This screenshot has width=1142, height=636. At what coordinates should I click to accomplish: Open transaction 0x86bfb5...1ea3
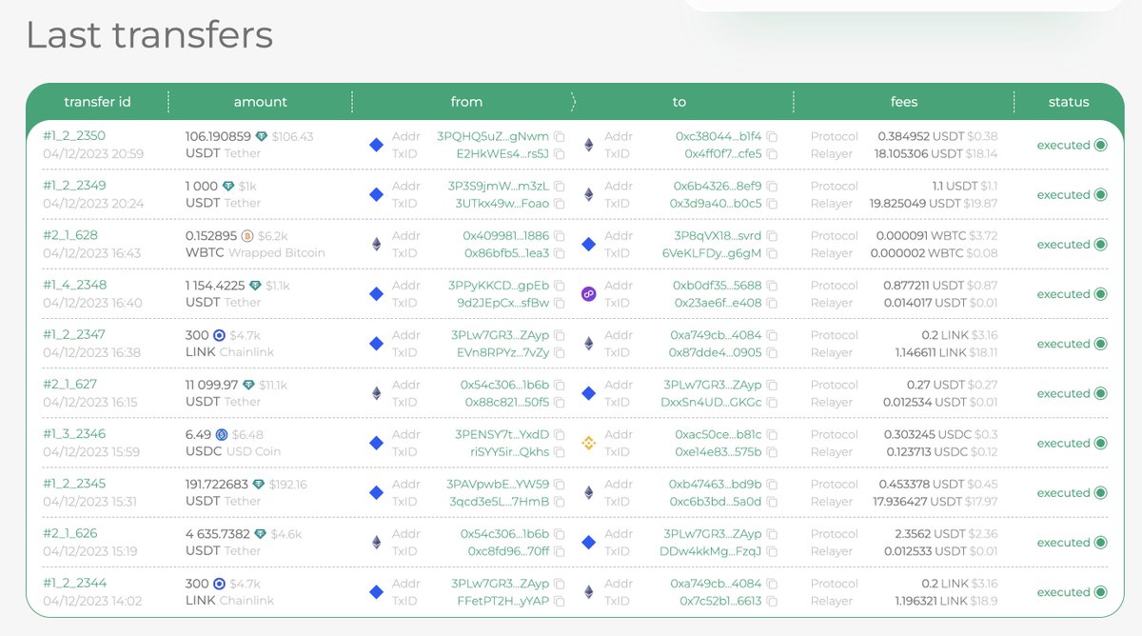pos(507,253)
